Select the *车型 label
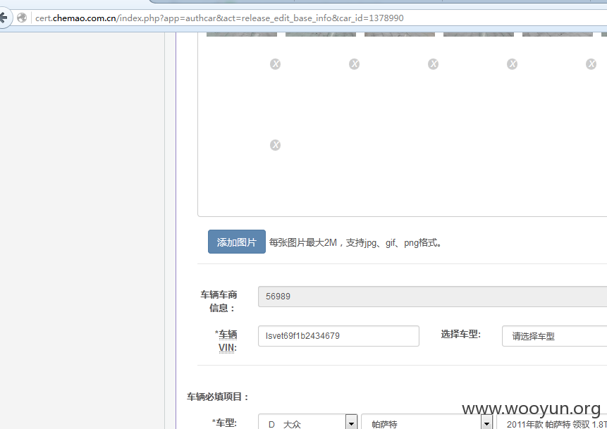Screen dimensions: 607x429 pyautogui.click(x=224, y=423)
